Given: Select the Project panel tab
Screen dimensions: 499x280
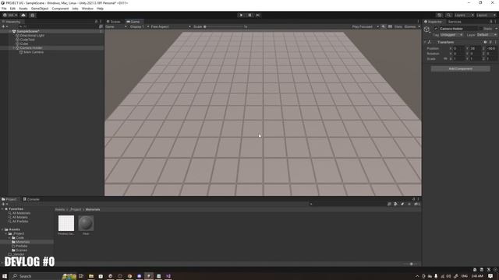Looking at the screenshot, I should click(x=9, y=199).
